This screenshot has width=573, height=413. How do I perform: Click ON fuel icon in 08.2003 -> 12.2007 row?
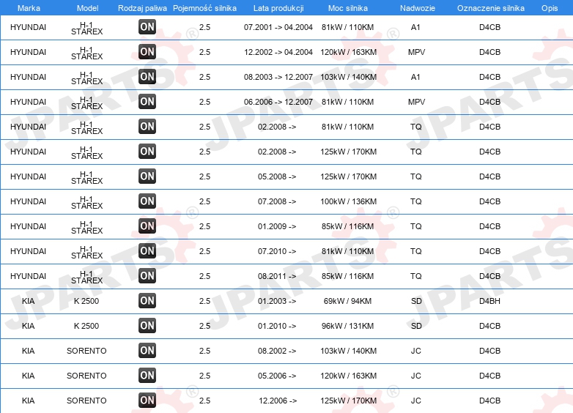point(147,76)
